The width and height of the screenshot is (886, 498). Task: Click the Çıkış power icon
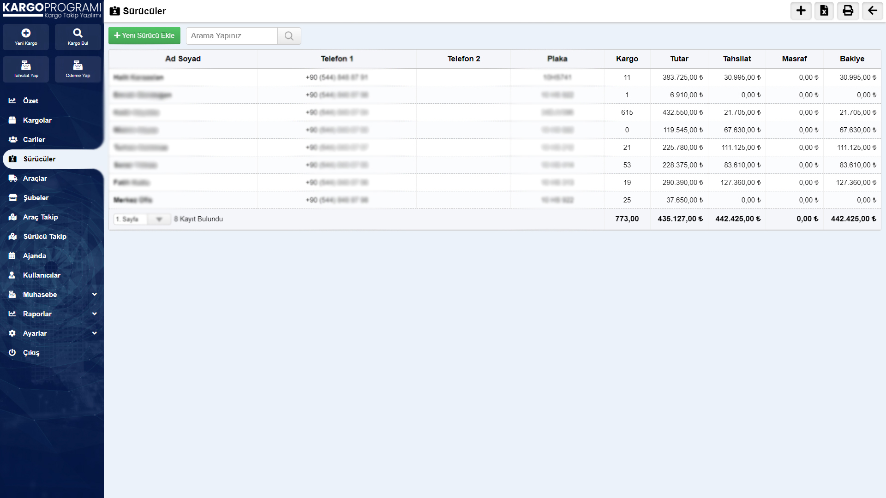[12, 352]
